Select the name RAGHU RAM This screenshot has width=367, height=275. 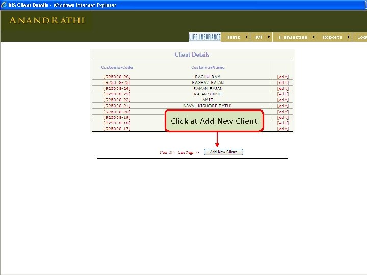(207, 77)
